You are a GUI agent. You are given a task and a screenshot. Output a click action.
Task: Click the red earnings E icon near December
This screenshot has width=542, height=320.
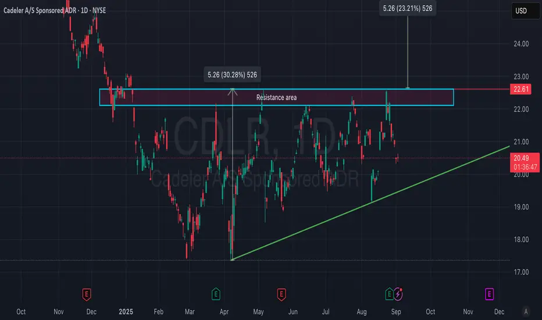(87, 294)
